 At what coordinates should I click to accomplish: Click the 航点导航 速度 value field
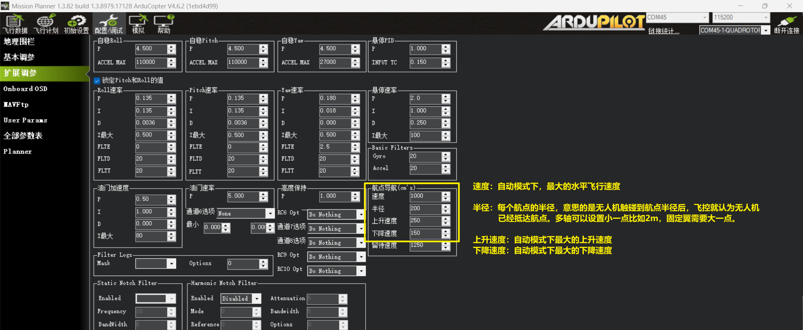[x=425, y=196]
